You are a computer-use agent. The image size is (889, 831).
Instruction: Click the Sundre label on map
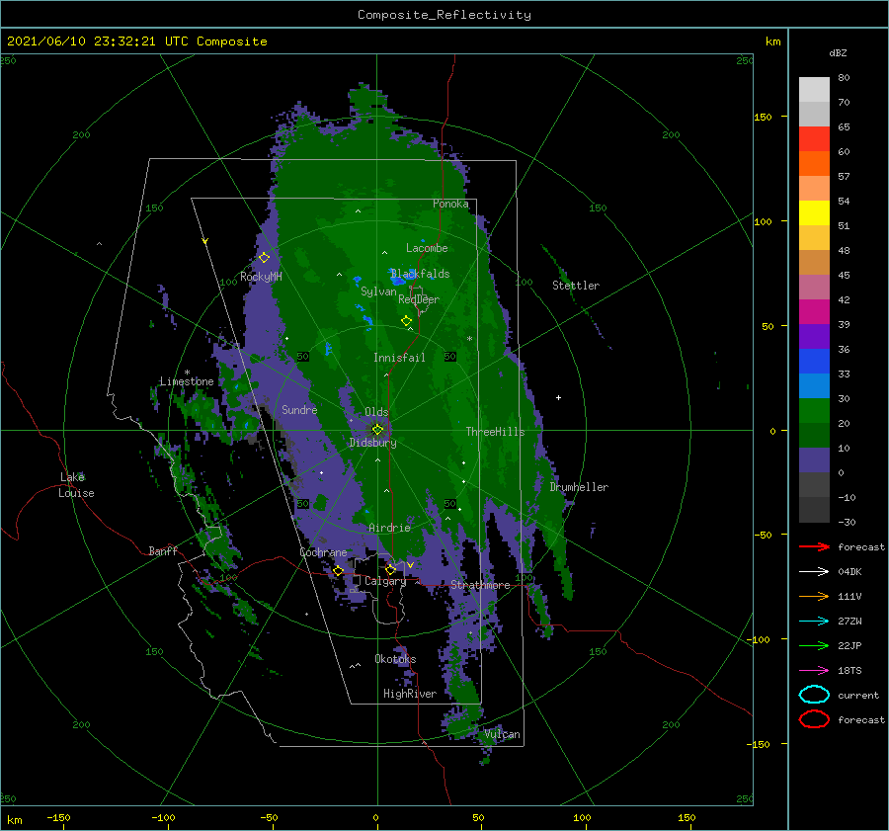[299, 409]
